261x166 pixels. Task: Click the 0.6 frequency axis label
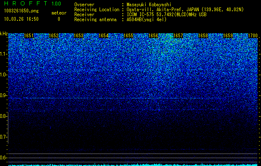coord(3,158)
